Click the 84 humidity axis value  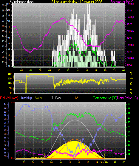point(5,104)
